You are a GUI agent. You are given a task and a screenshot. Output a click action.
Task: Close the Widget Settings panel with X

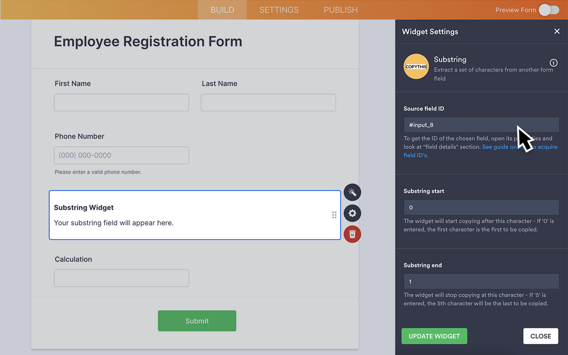click(557, 32)
